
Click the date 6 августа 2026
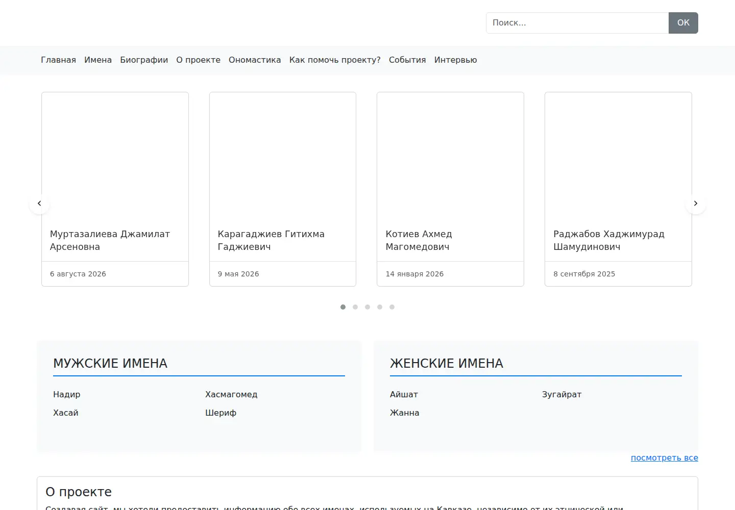(78, 274)
